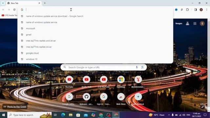Open Chrome profile avatar in toolbar
The height and width of the screenshot is (118, 210).
(x=201, y=10)
